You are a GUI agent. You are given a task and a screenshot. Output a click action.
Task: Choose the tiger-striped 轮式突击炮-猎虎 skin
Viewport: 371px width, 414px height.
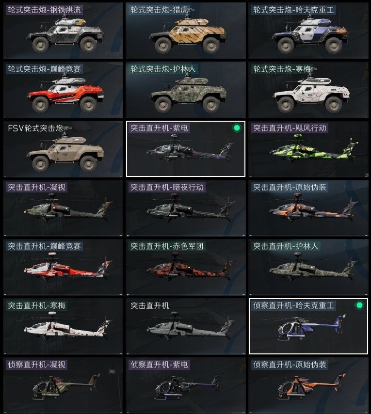186,31
